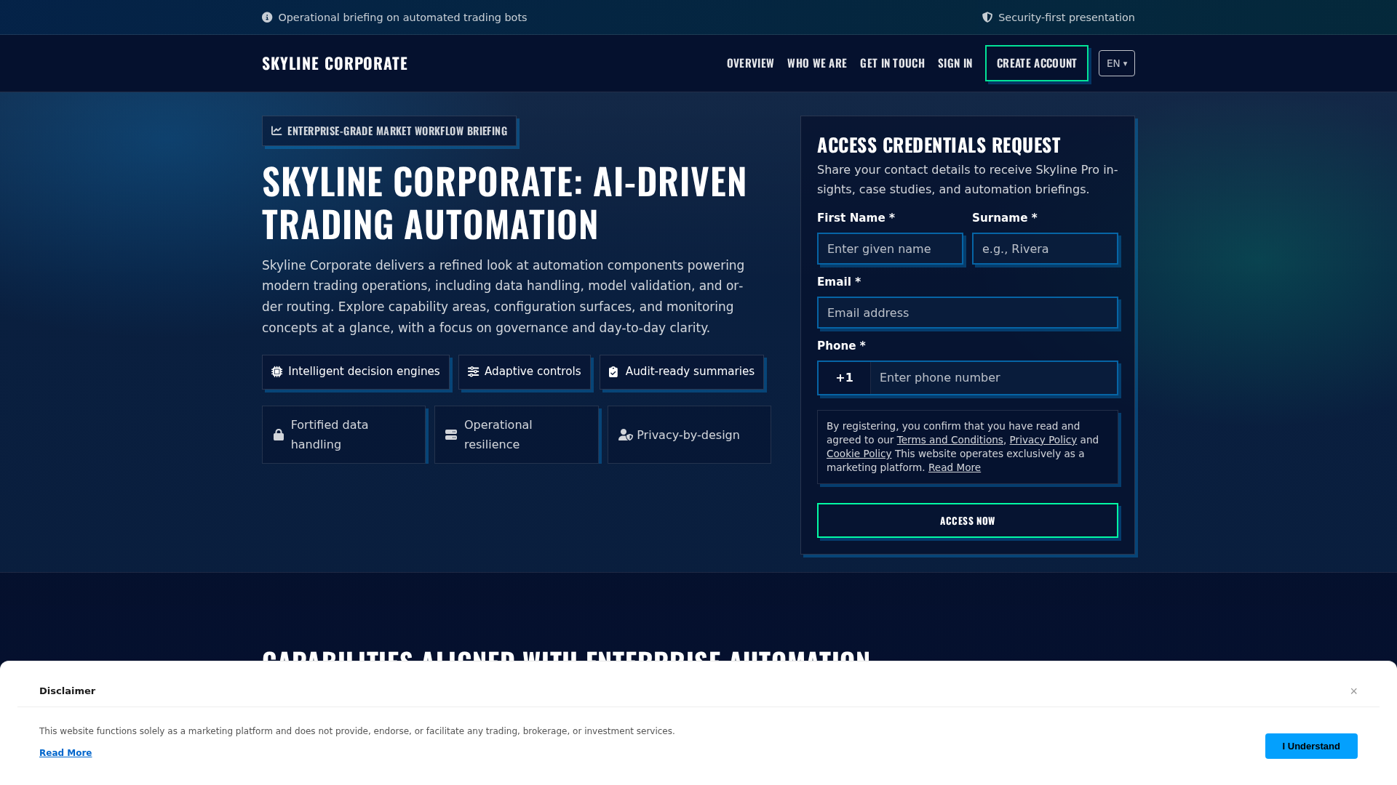Image resolution: width=1397 pixels, height=785 pixels.
Task: Open the Who We Are nav item
Action: 817,63
